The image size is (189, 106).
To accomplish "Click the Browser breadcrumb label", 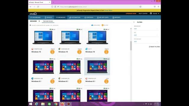I will (33, 21).
